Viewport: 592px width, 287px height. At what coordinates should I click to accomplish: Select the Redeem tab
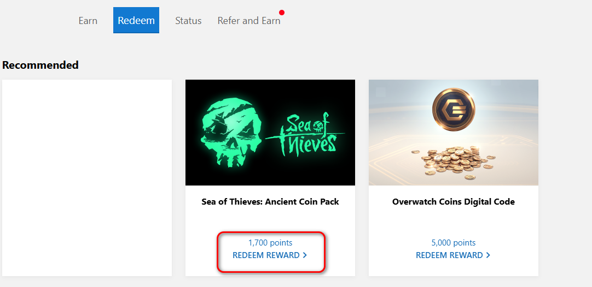136,21
